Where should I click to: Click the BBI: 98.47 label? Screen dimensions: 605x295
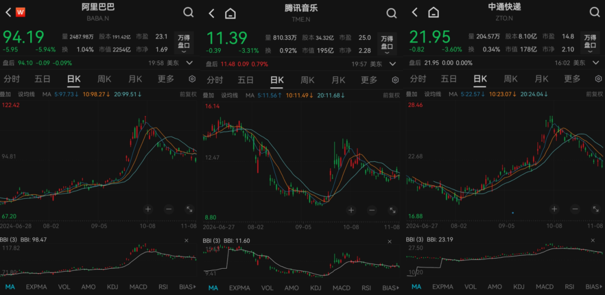32,240
